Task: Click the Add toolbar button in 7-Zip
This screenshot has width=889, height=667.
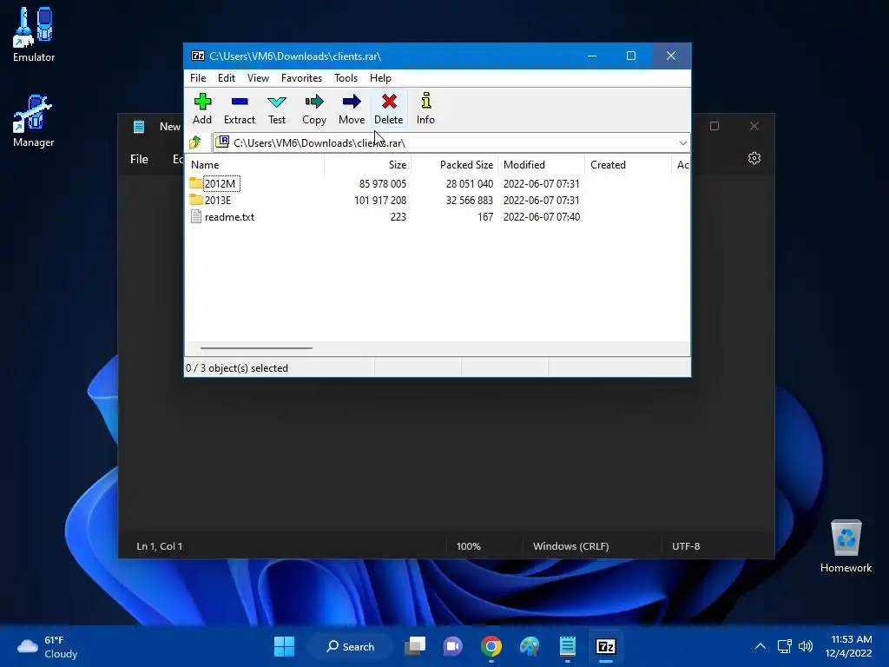Action: point(201,109)
